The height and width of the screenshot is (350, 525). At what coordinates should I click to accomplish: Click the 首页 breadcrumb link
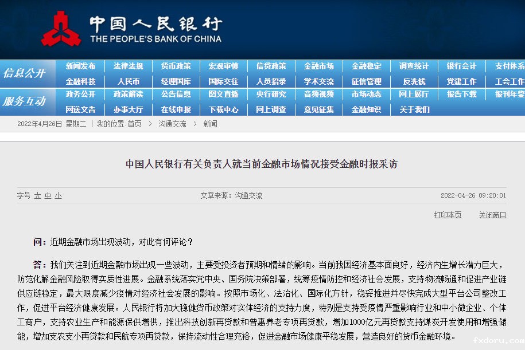134,124
